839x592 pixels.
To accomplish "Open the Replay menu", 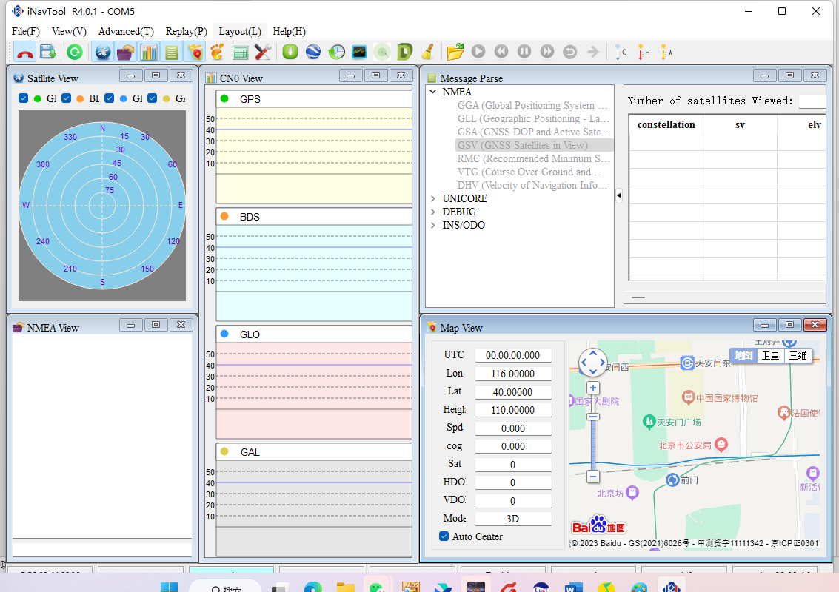I will pos(186,31).
